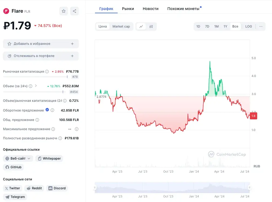Open the График tab
The width and height of the screenshot is (272, 202).
click(x=106, y=9)
